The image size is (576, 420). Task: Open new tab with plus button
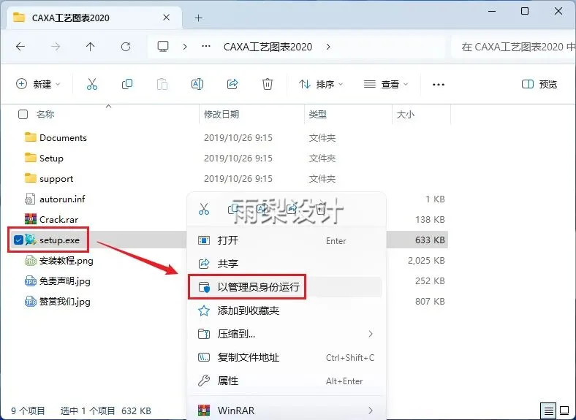198,18
